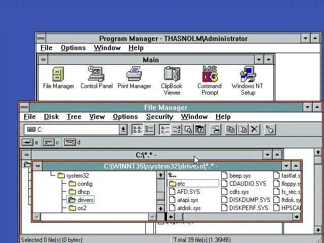Image resolution: width=324 pixels, height=243 pixels.
Task: Select DISKDUMP.SYS file
Action: click(x=246, y=200)
